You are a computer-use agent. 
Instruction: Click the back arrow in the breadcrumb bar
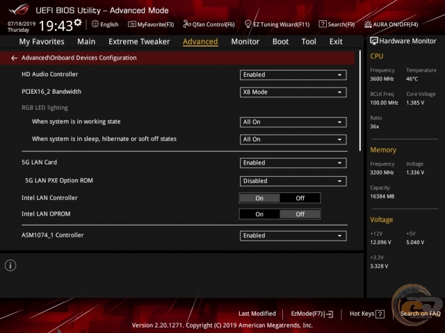pyautogui.click(x=14, y=58)
